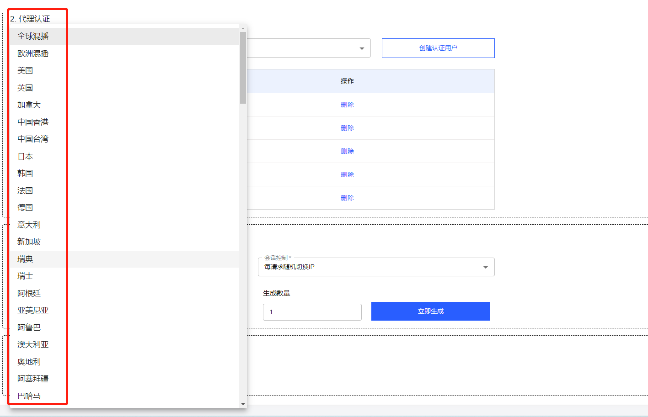Click the third 删除 link in table

[347, 151]
